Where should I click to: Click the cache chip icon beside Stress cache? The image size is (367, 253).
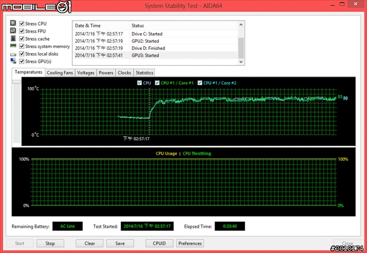click(13, 38)
